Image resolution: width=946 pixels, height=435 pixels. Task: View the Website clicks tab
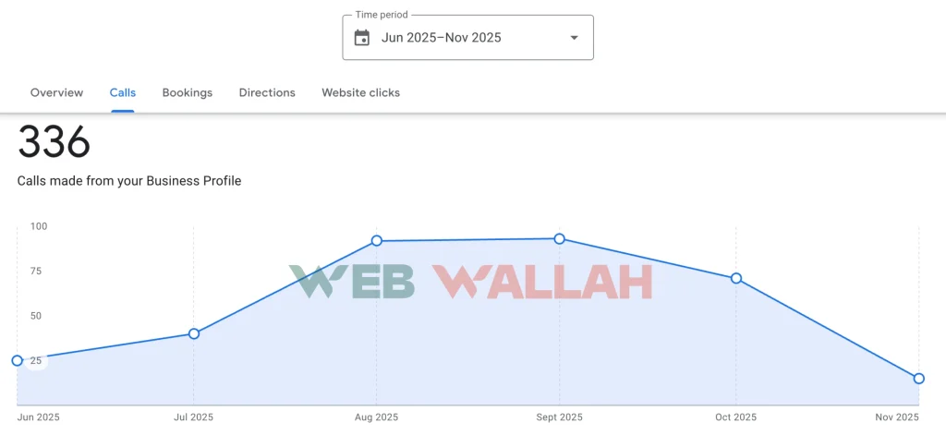tap(360, 92)
